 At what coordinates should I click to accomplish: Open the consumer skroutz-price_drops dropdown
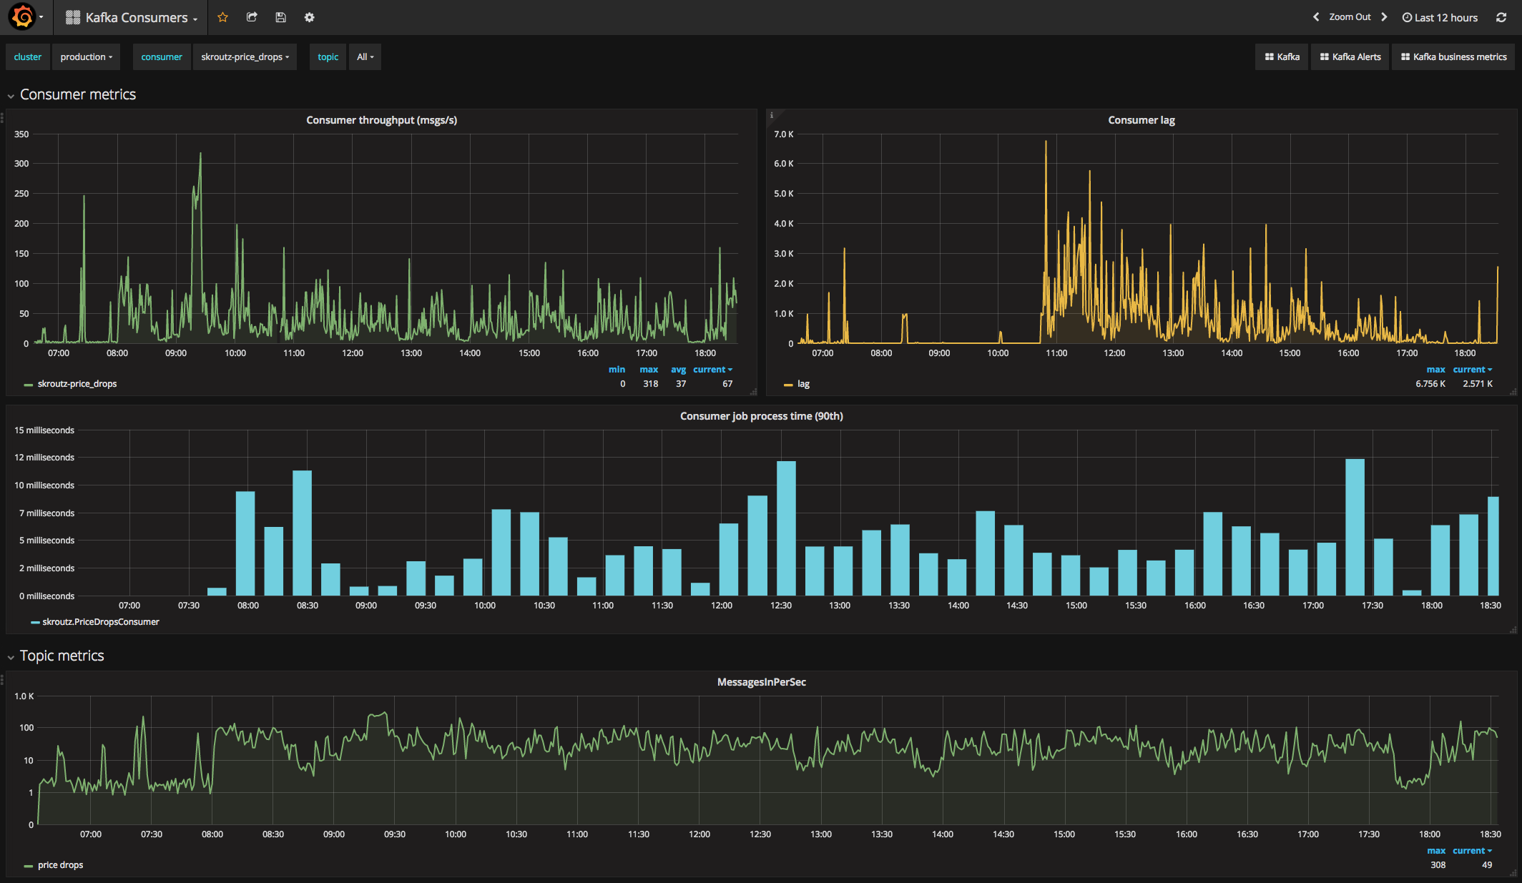click(x=245, y=57)
